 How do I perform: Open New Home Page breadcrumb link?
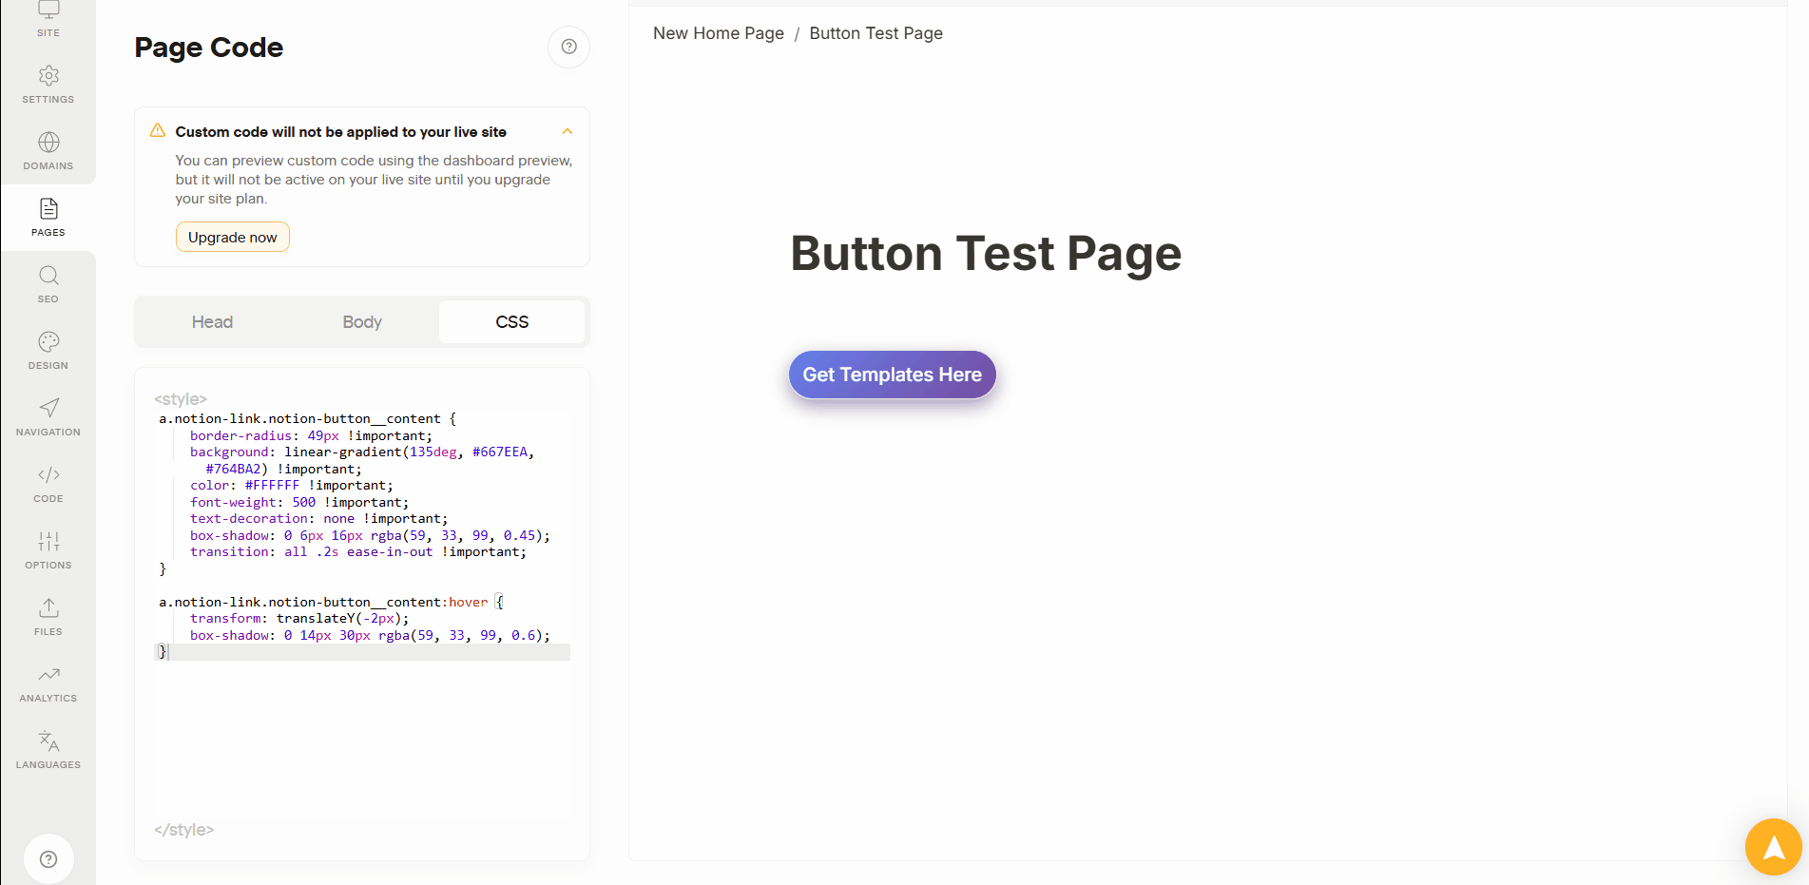click(x=719, y=33)
